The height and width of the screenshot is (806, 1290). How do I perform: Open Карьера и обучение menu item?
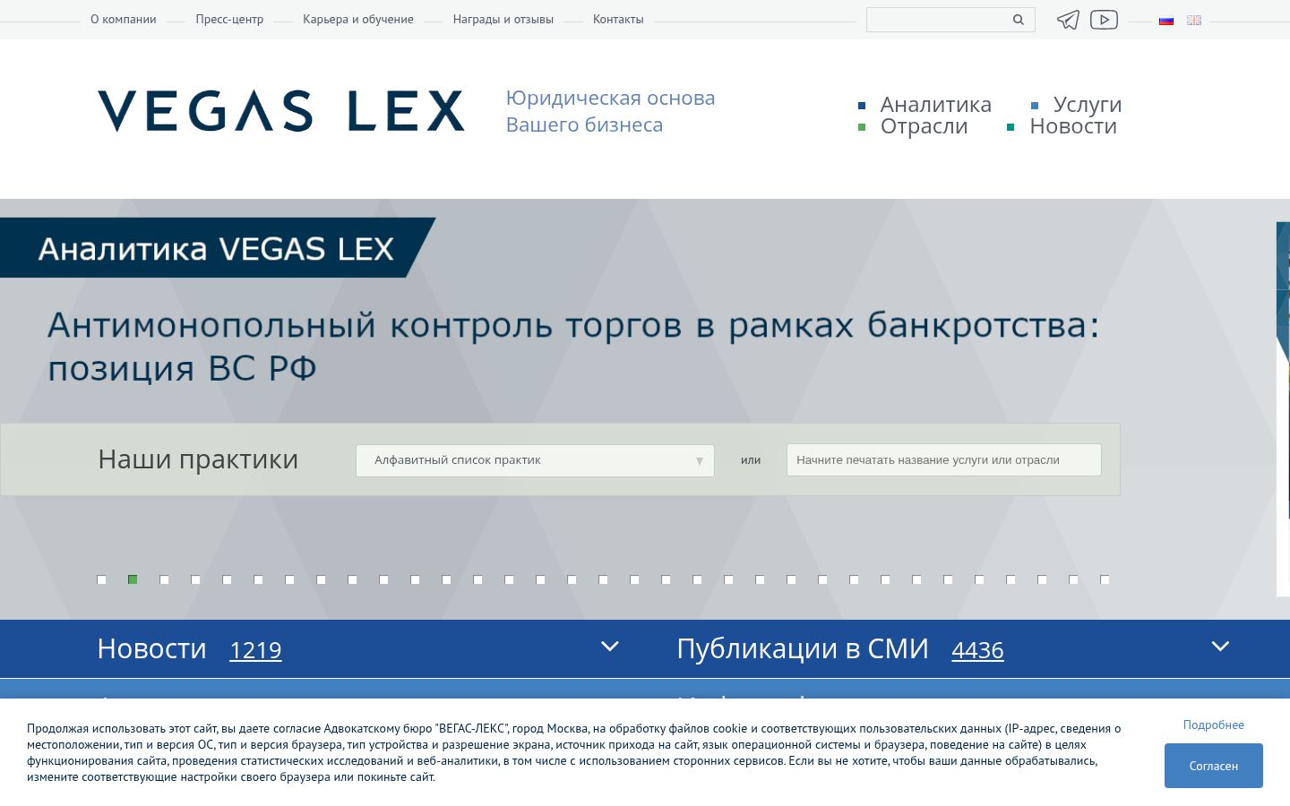click(x=358, y=19)
